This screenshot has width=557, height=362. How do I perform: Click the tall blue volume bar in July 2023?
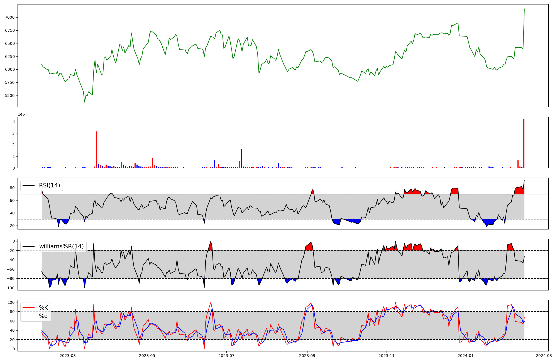coord(241,158)
